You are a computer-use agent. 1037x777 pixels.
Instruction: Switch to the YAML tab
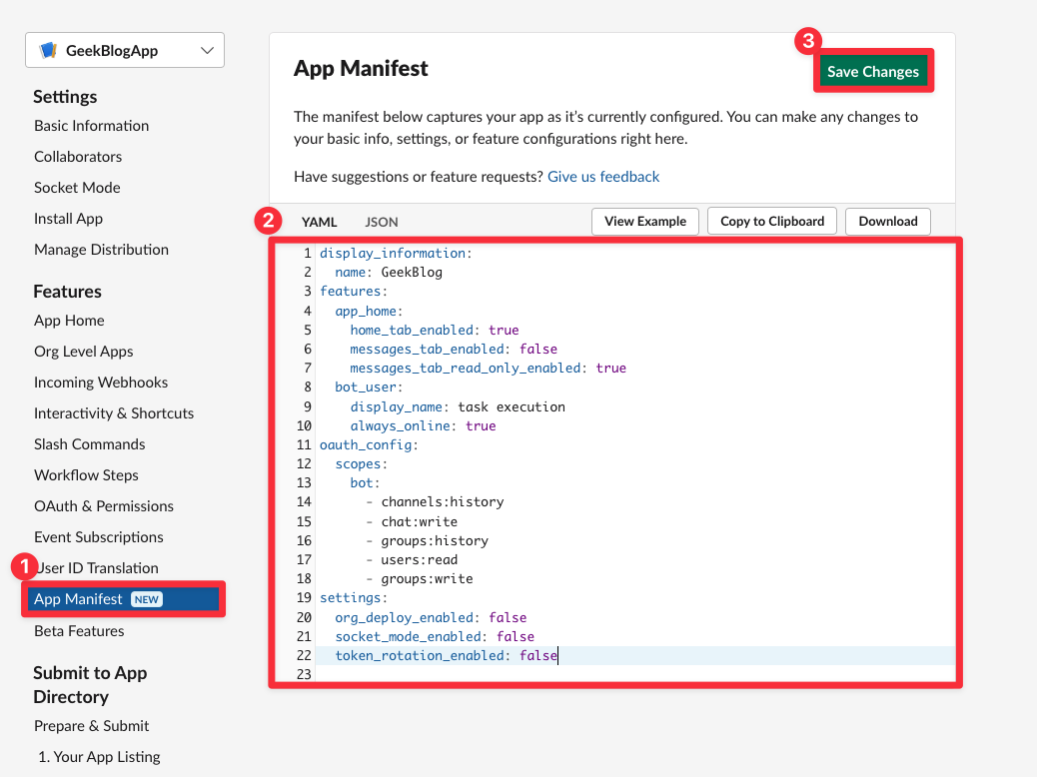click(320, 222)
